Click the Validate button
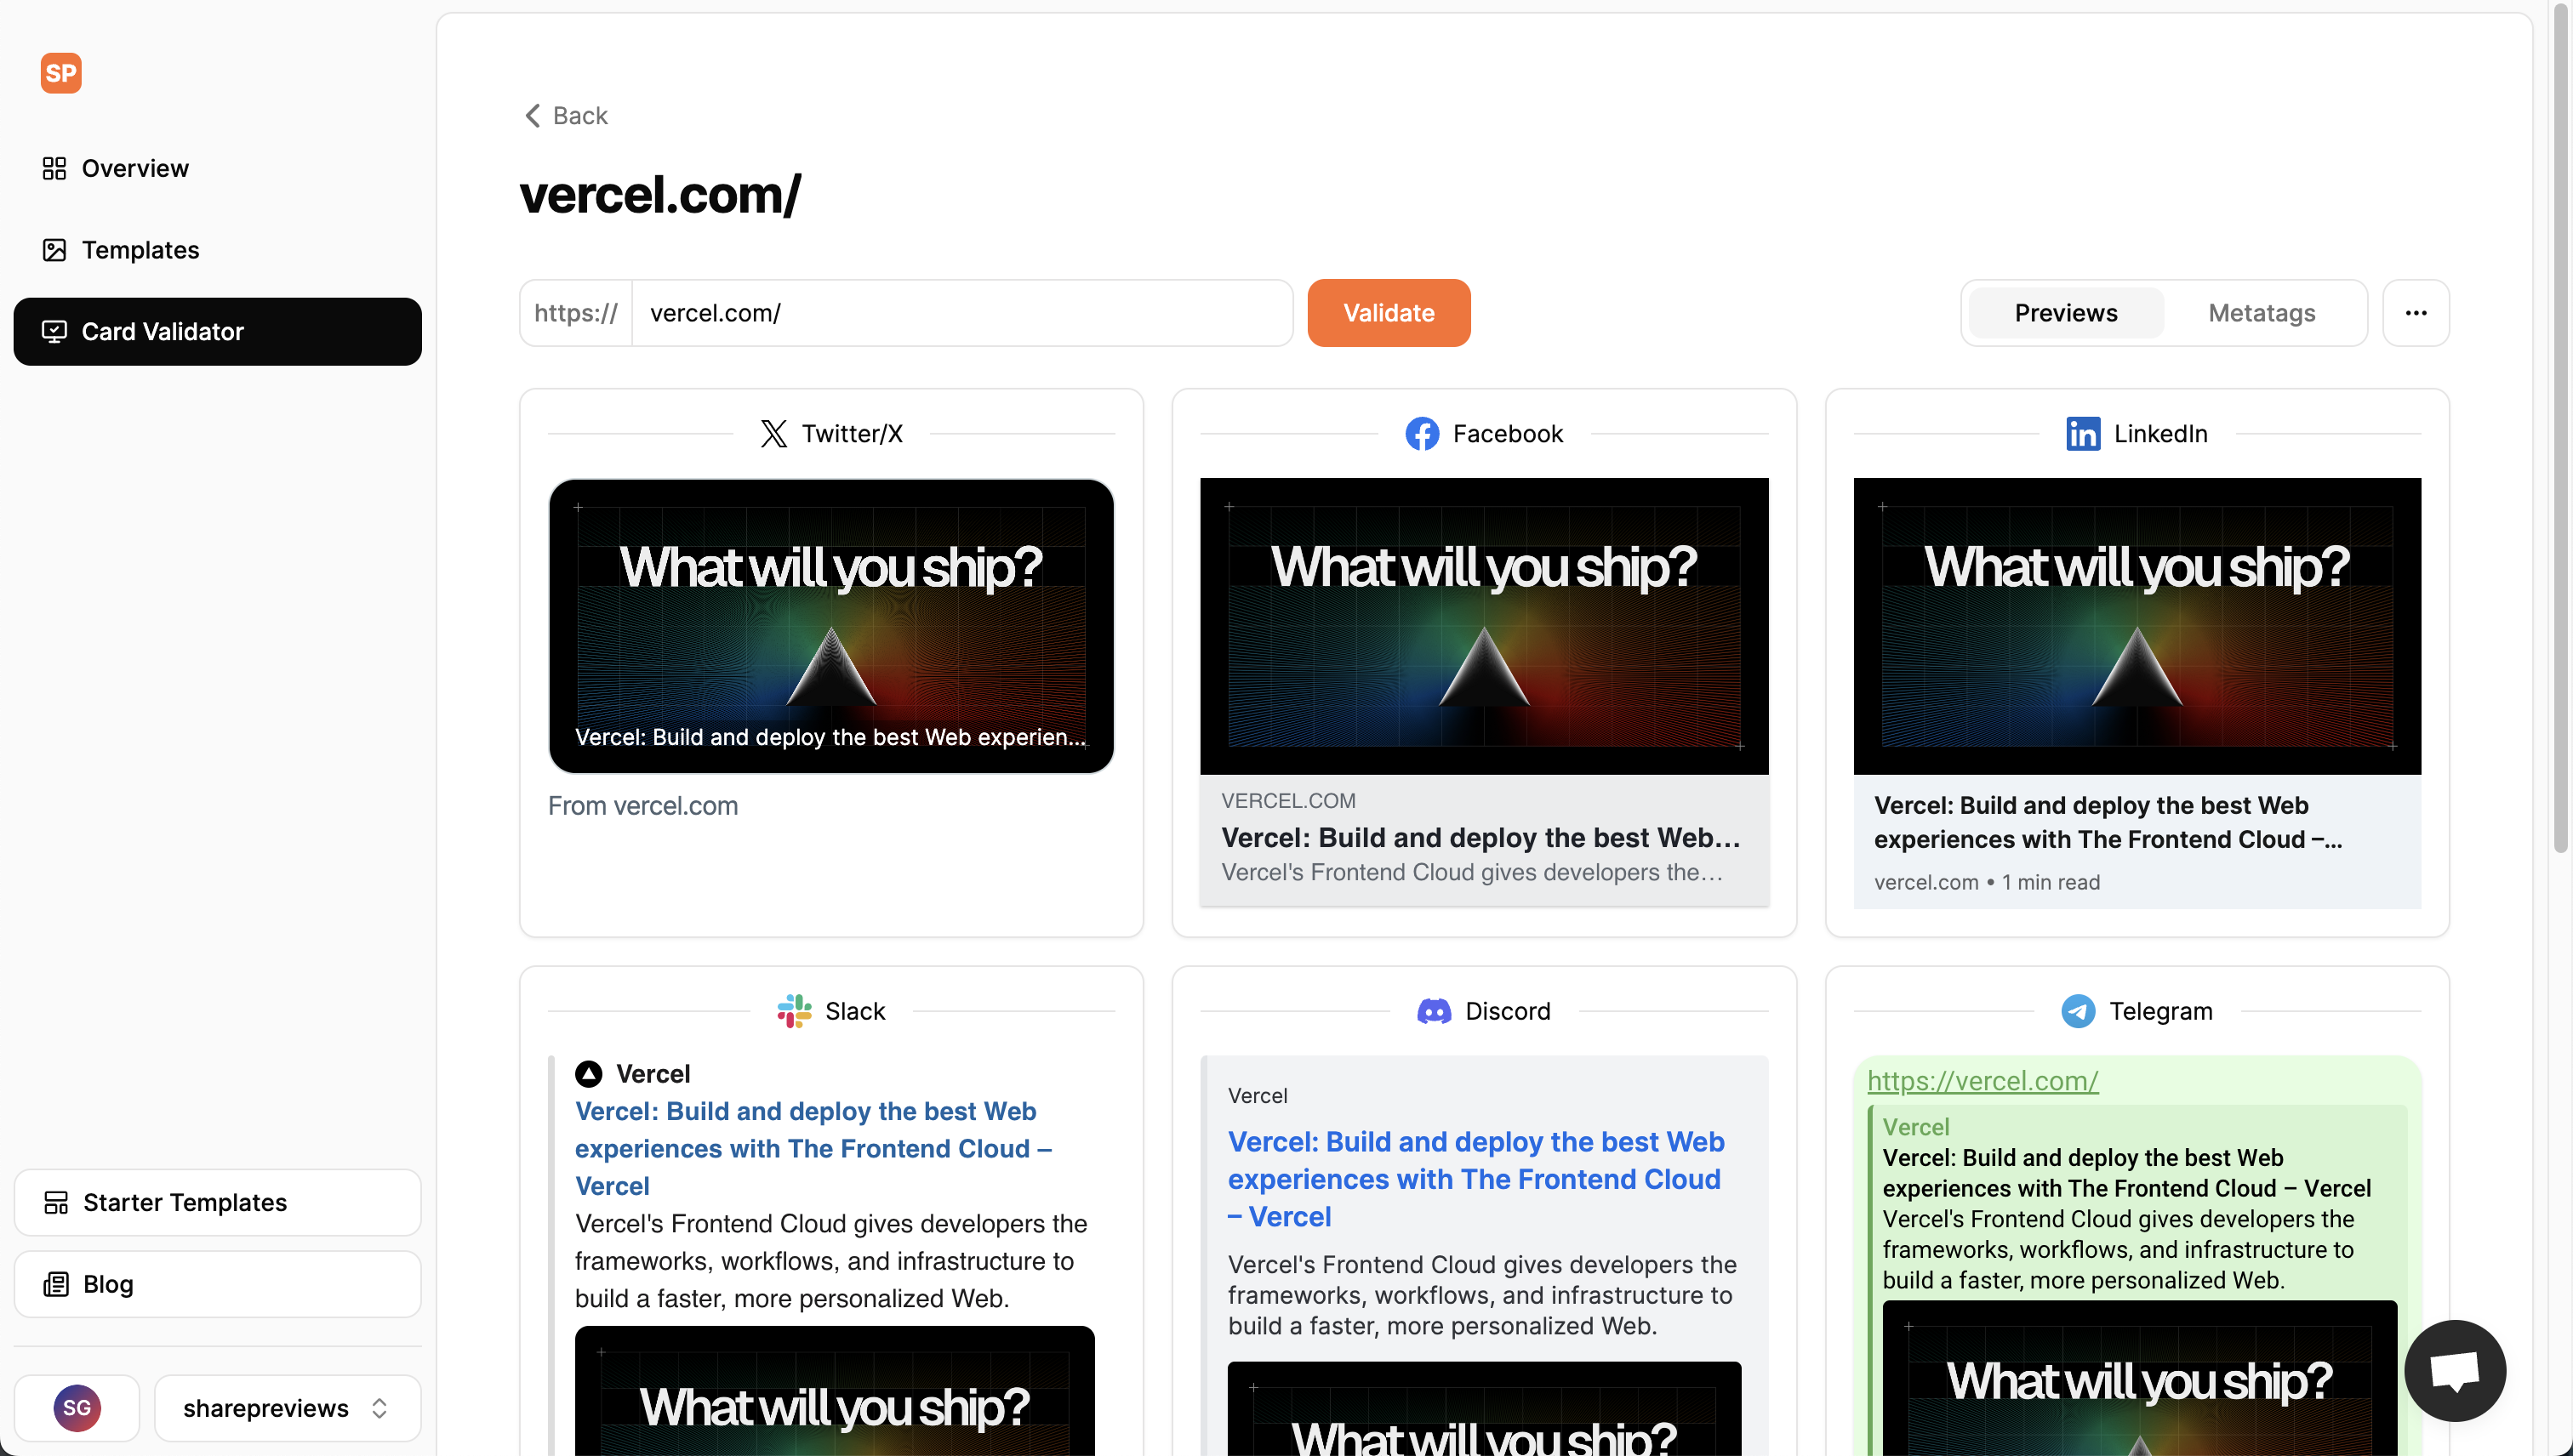Viewport: 2573px width, 1456px height. pyautogui.click(x=1389, y=313)
